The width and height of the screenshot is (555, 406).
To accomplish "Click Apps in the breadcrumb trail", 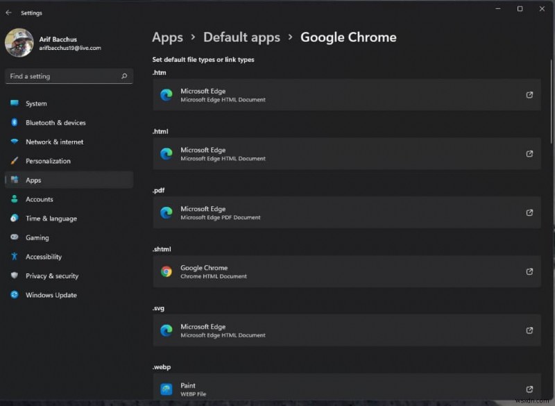I will [167, 37].
